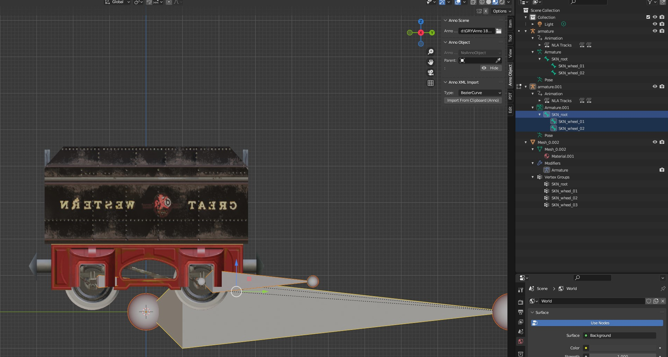This screenshot has width=668, height=357.
Task: Toggle render camera icon for Mesh_0.002
Action: coord(662,142)
